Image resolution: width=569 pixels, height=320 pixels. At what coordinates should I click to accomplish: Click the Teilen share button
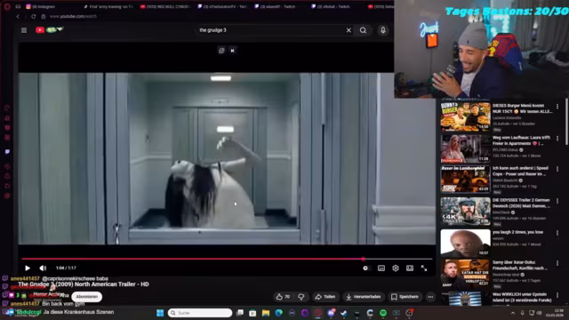pyautogui.click(x=325, y=297)
